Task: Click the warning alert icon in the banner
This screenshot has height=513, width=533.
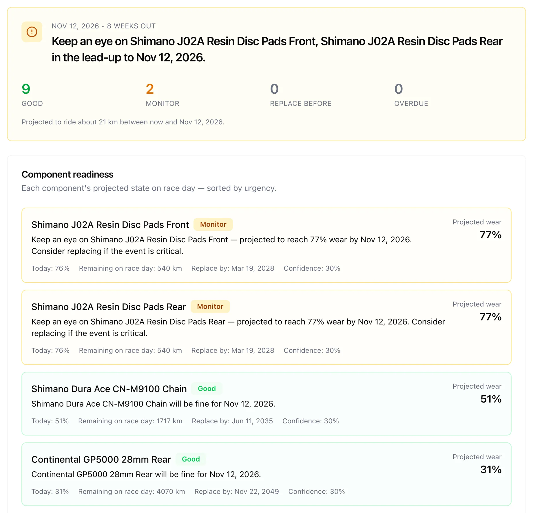Action: point(32,32)
